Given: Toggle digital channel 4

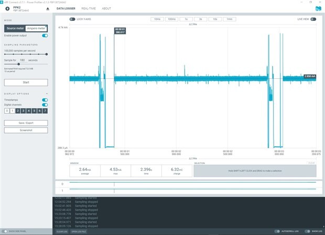Looking at the screenshot, I should pos(29,111).
